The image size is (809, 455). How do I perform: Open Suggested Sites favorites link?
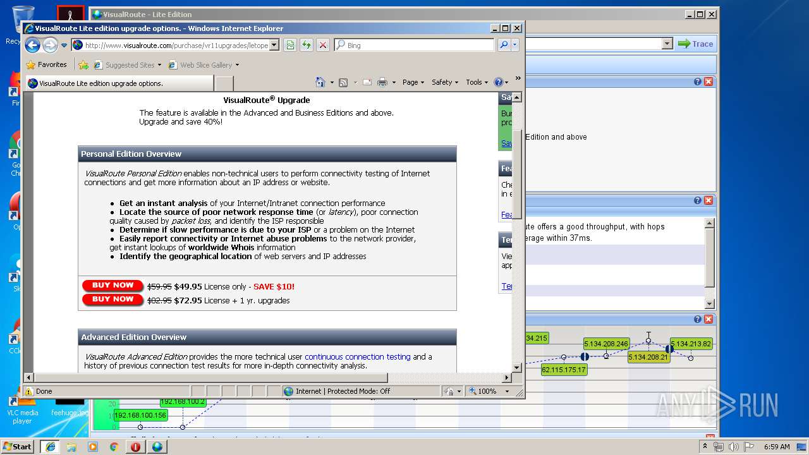[x=127, y=64]
